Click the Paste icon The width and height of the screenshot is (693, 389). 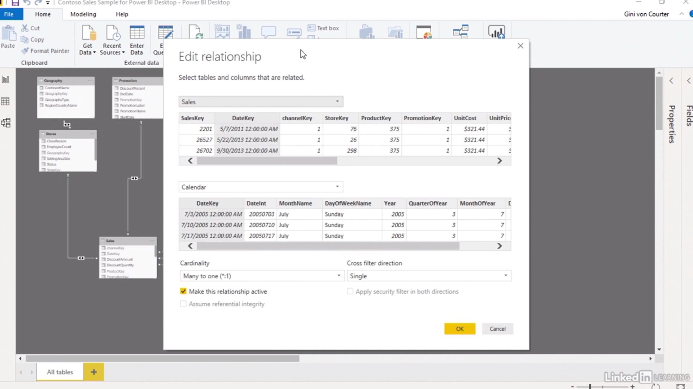[x=8, y=33]
